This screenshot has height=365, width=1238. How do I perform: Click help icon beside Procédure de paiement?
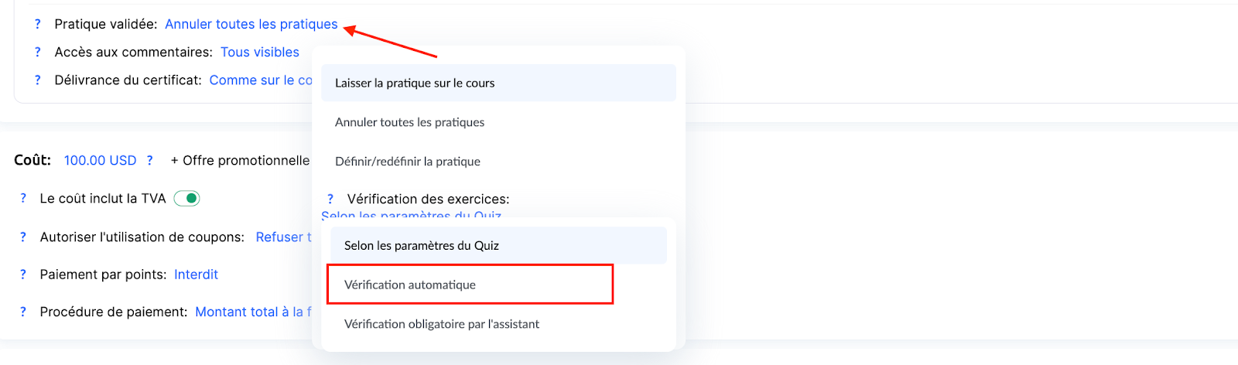coord(23,312)
